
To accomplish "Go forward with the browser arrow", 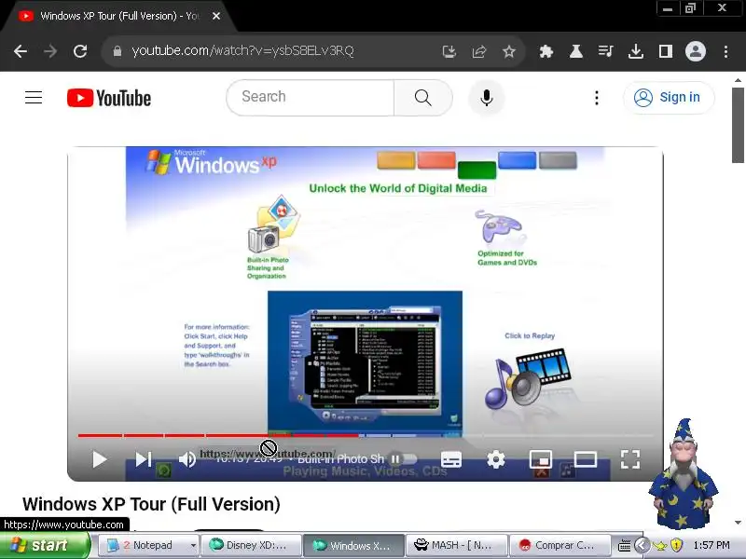I will pyautogui.click(x=50, y=51).
